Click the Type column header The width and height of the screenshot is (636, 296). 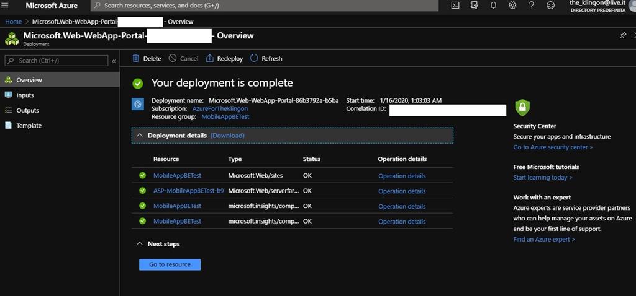coord(235,159)
